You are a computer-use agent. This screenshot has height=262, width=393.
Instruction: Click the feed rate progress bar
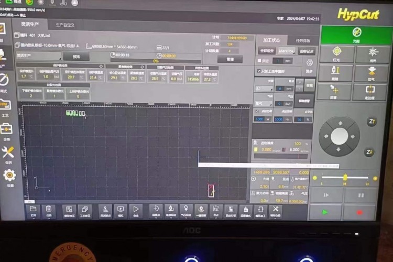[x=281, y=156]
